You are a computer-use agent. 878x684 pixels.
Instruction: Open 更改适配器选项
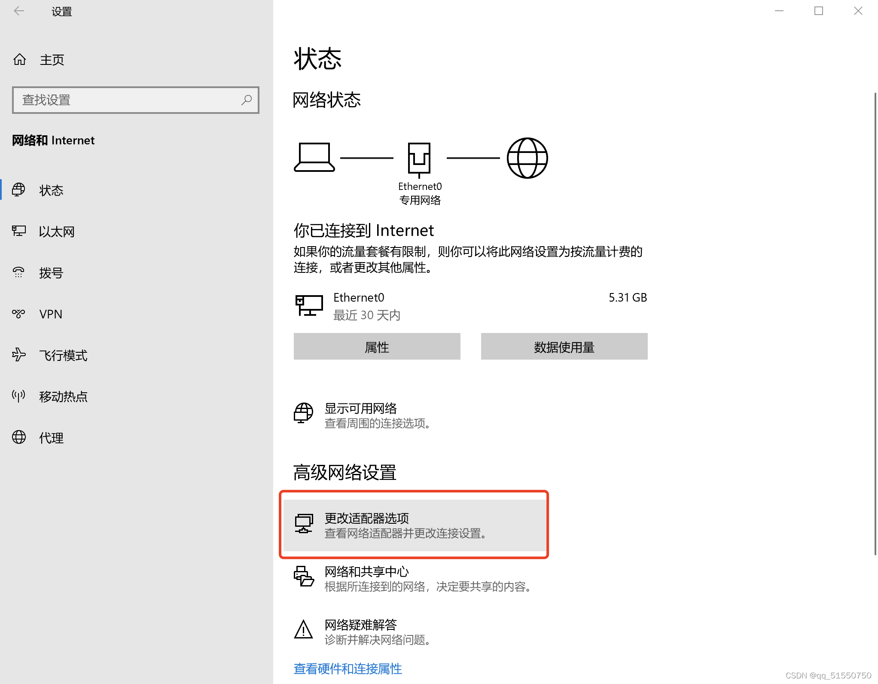415,525
